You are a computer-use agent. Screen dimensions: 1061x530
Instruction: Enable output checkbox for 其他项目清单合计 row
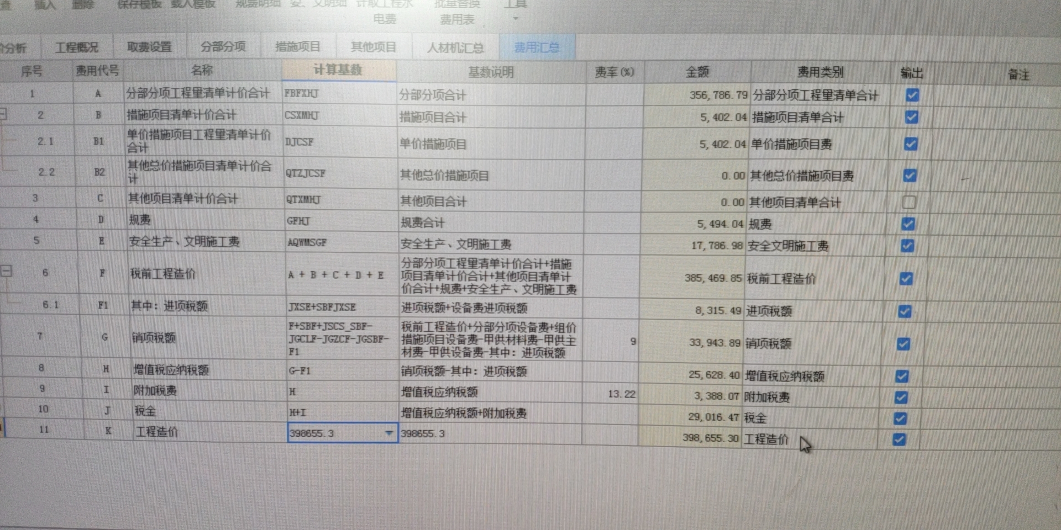(908, 202)
